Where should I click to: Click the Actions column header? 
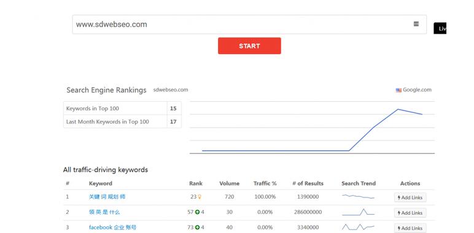410,183
